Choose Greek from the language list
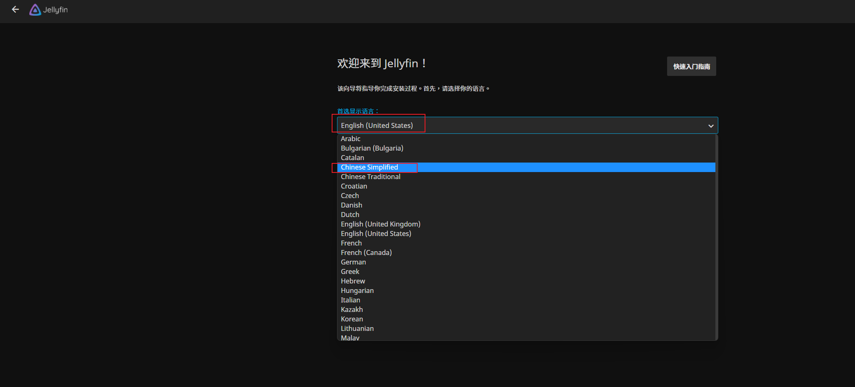The image size is (855, 387). (x=350, y=271)
